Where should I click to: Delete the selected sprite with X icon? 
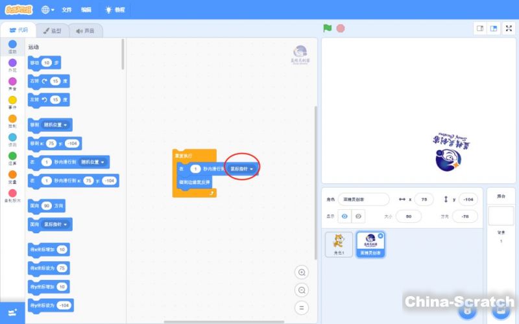[380, 236]
